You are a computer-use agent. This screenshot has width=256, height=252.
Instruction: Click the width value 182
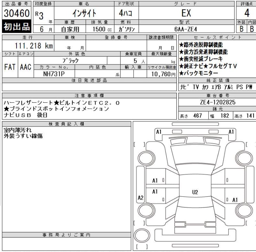pyautogui.click(x=225, y=115)
